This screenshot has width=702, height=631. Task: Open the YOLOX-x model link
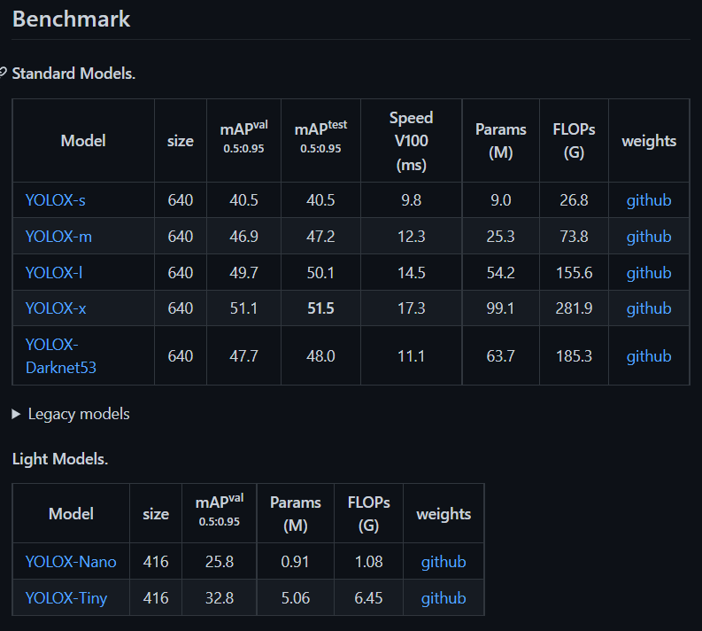click(56, 308)
